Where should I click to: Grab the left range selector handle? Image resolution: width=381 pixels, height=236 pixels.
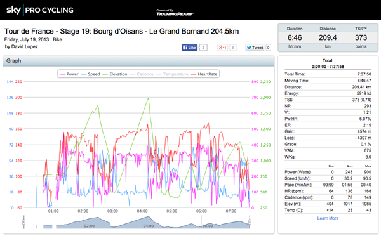[x=23, y=221]
